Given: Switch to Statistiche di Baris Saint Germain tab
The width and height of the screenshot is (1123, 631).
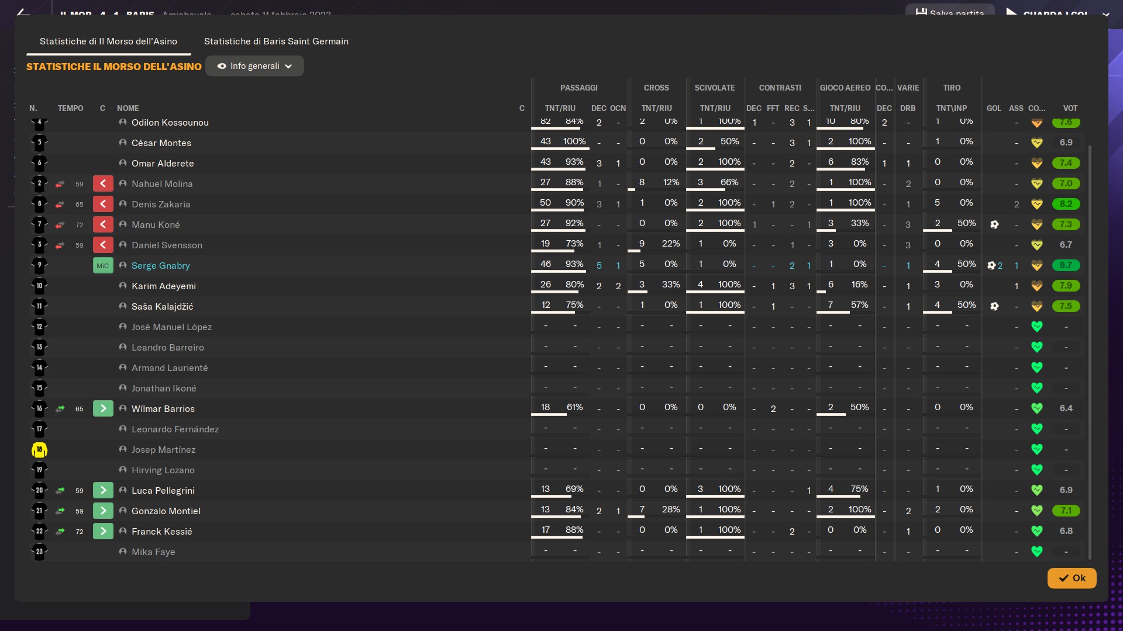Looking at the screenshot, I should [276, 41].
